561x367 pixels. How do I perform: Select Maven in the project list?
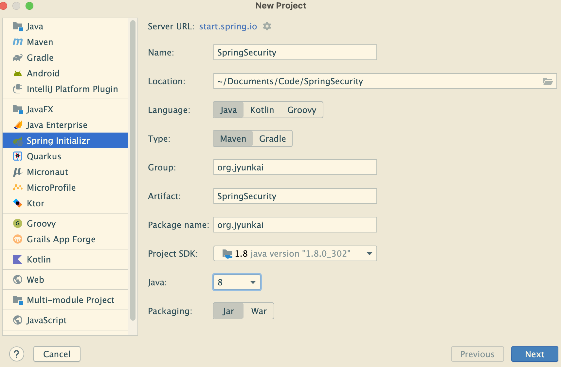pyautogui.click(x=65, y=42)
